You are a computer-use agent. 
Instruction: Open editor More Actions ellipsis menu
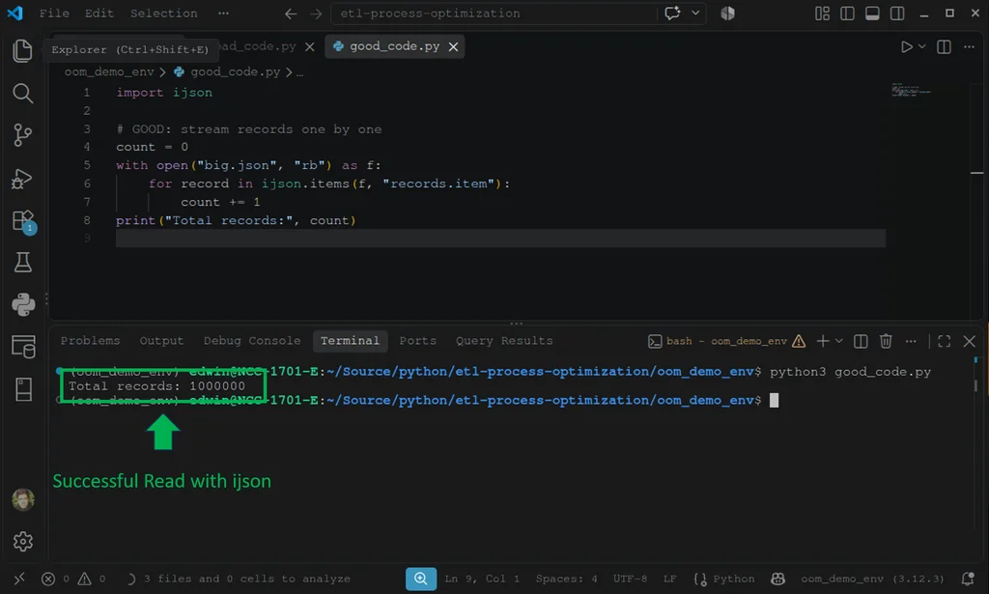point(969,46)
